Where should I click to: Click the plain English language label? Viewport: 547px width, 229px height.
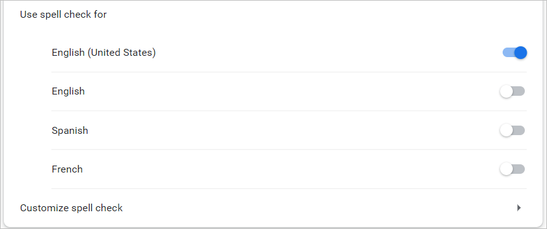coord(68,91)
